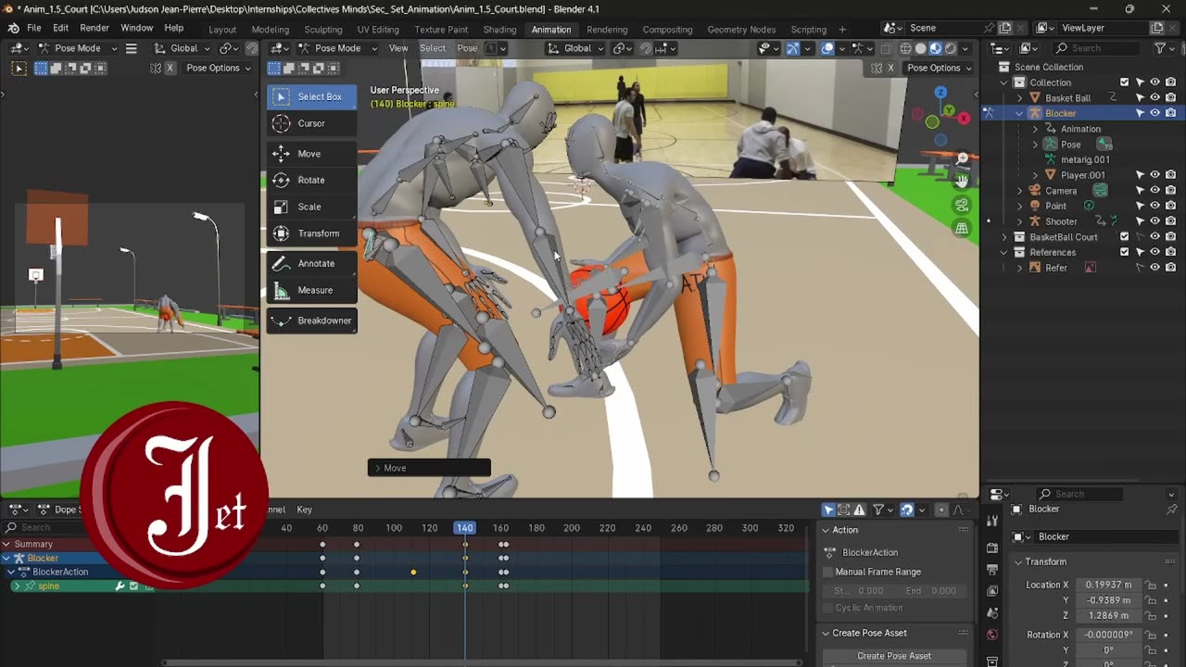The image size is (1186, 667).
Task: Expand the Camera item in outliner
Action: [x=1020, y=191]
